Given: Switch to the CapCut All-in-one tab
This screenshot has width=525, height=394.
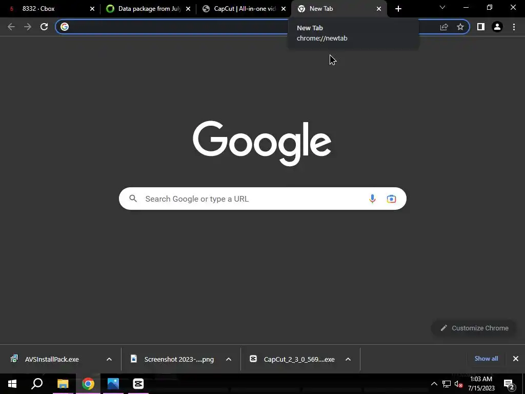Looking at the screenshot, I should 245,9.
